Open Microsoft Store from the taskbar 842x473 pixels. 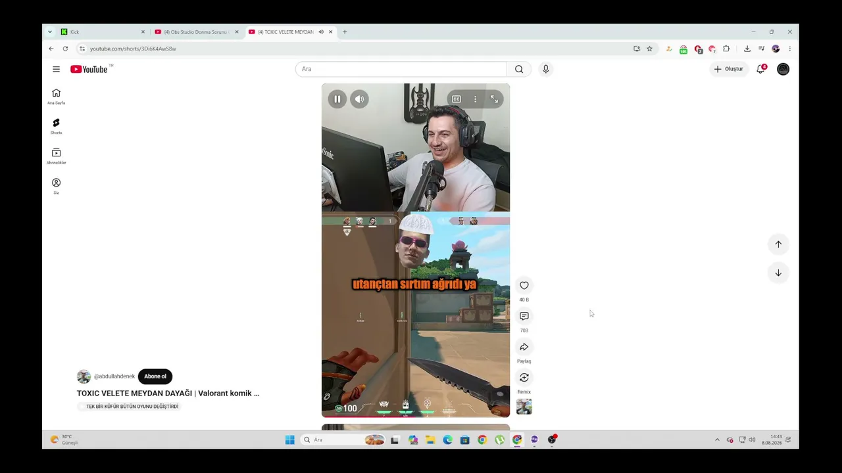coord(465,439)
